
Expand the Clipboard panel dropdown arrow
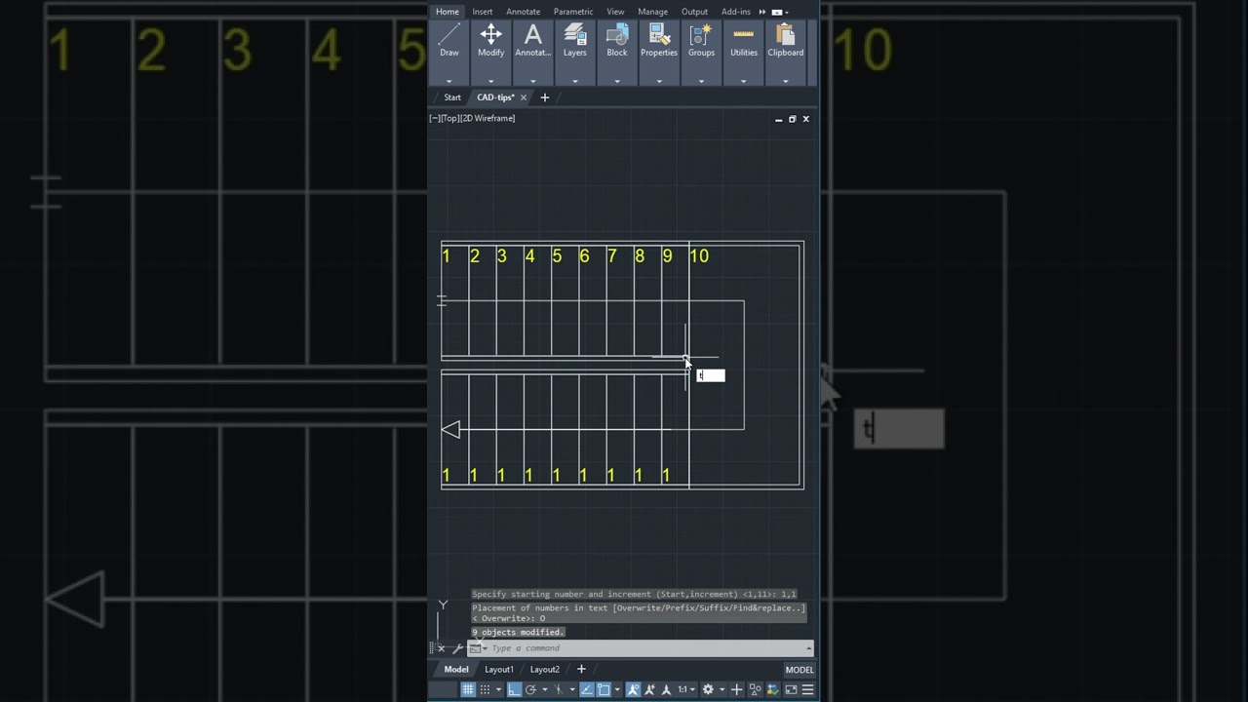click(x=786, y=81)
